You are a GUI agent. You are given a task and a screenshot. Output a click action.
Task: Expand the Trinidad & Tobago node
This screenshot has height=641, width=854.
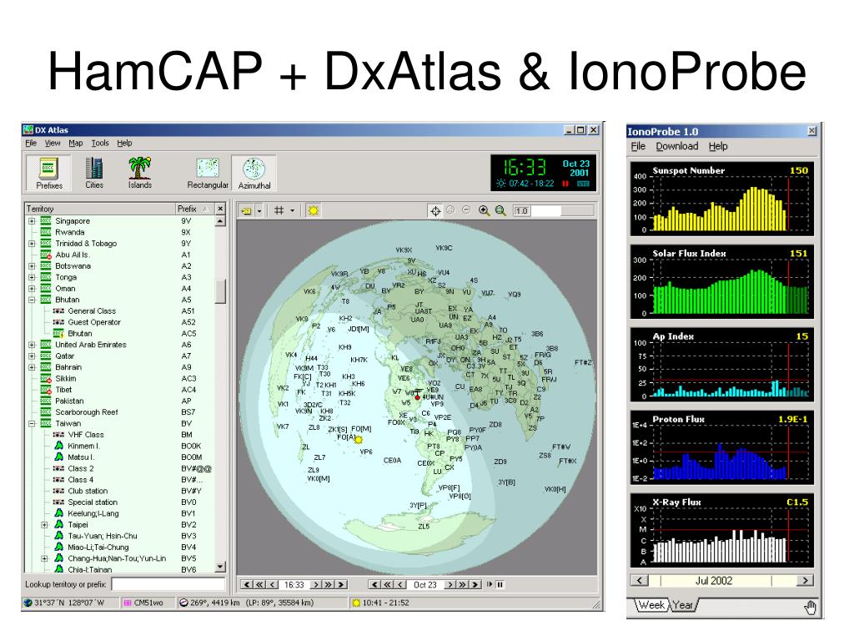point(32,244)
